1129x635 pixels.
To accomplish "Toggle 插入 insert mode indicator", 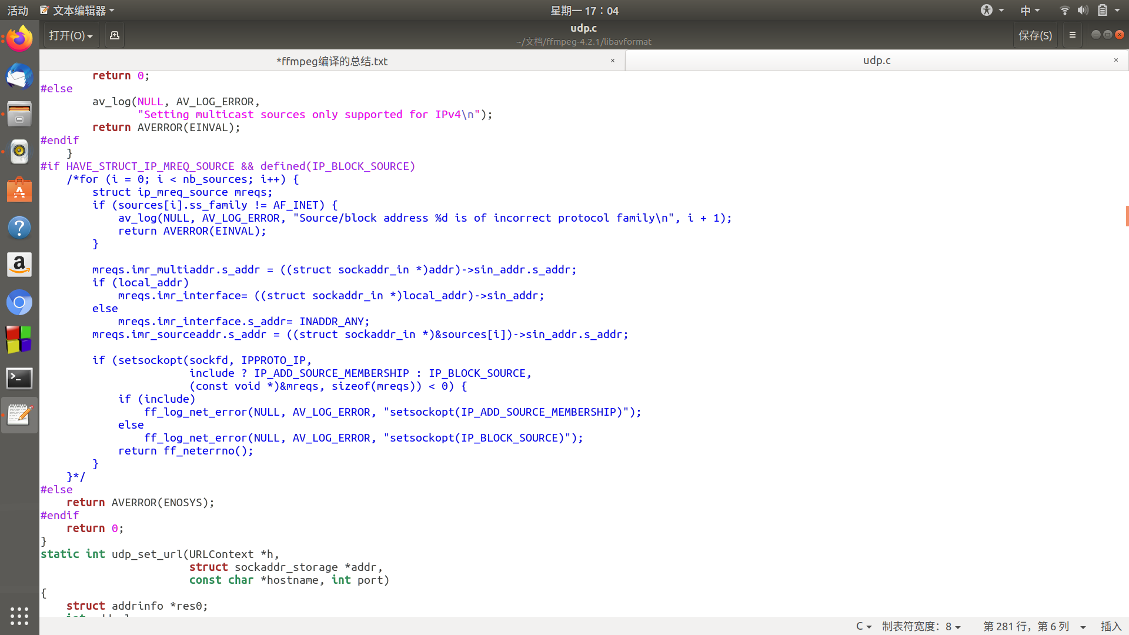I will (x=1111, y=626).
